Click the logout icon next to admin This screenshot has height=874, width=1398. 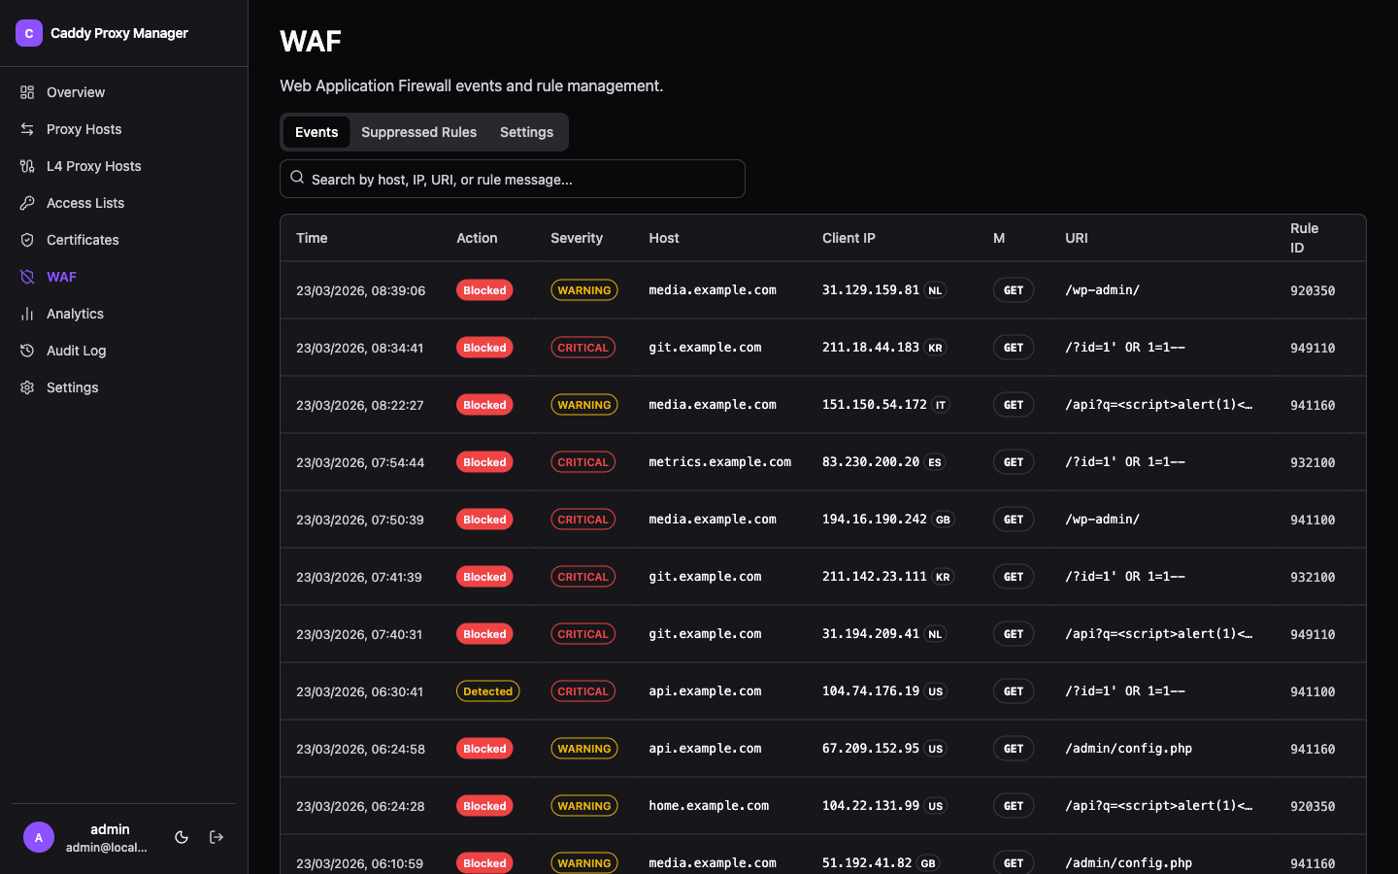click(216, 836)
